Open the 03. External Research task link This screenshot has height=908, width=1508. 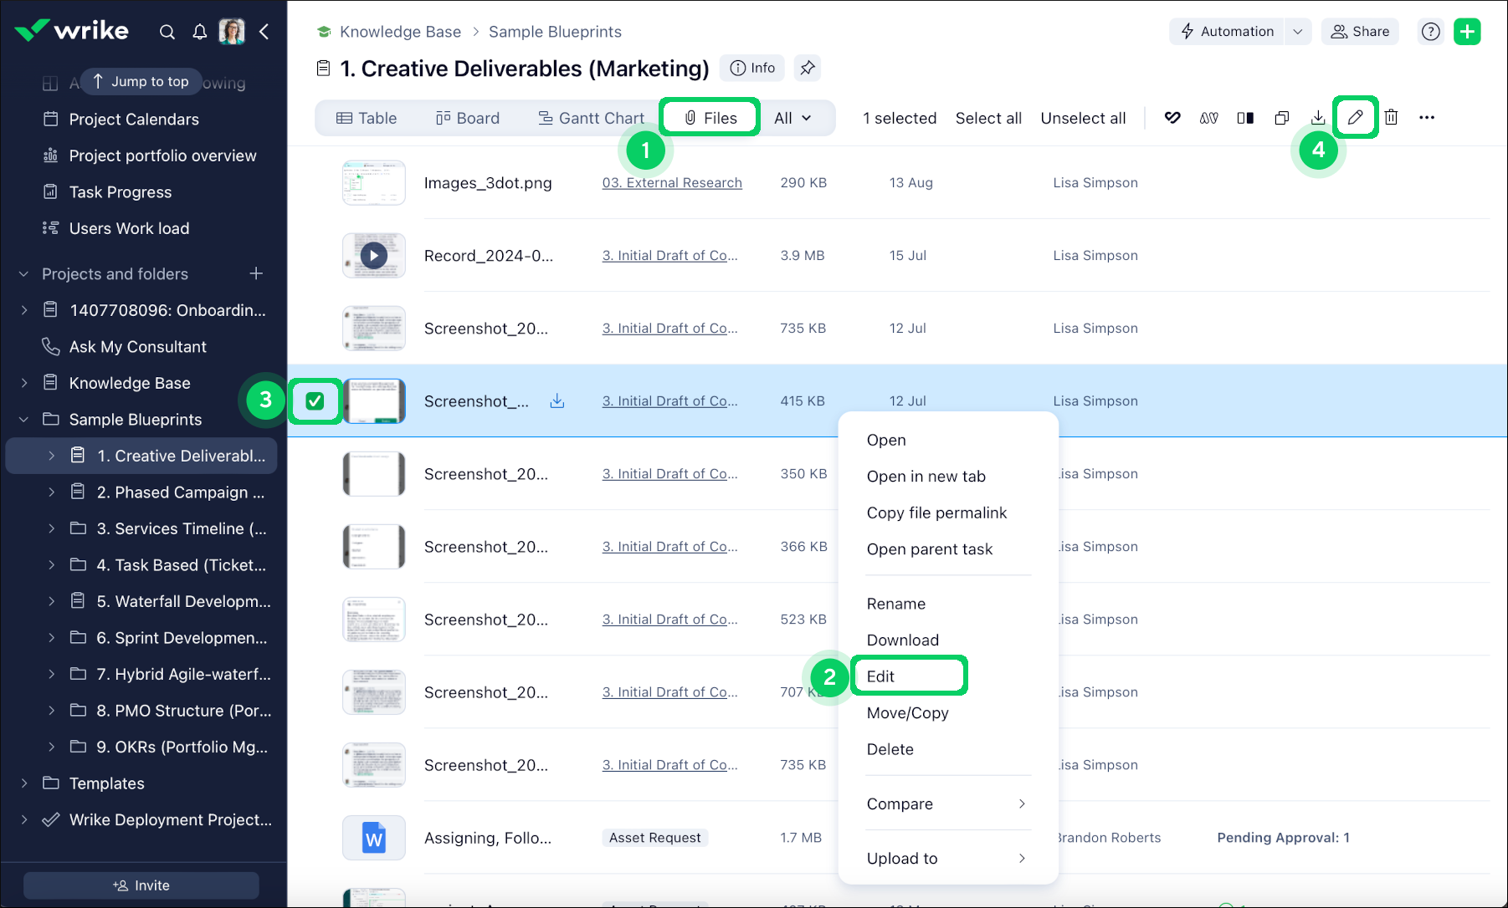pyautogui.click(x=672, y=183)
